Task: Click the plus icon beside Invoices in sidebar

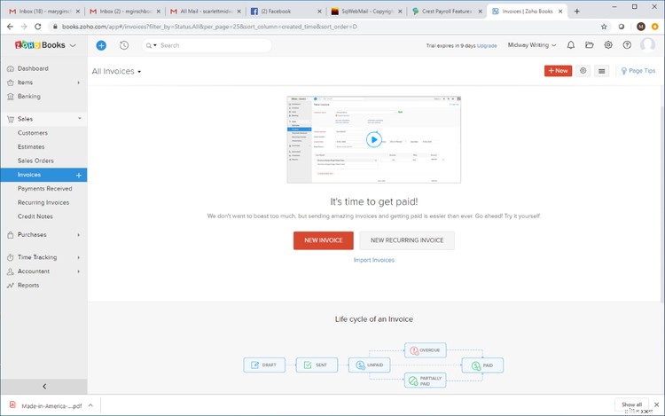Action: click(78, 175)
